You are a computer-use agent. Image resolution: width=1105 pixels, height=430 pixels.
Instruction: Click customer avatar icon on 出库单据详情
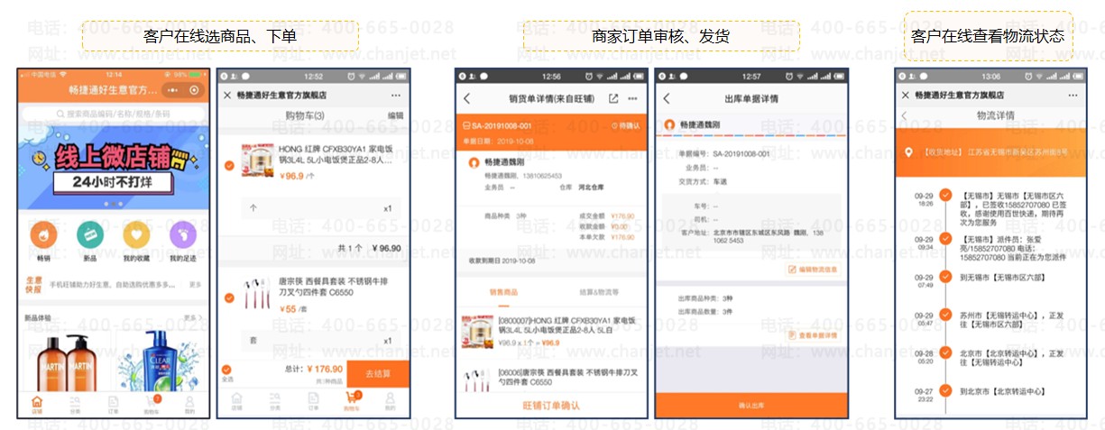coord(669,124)
